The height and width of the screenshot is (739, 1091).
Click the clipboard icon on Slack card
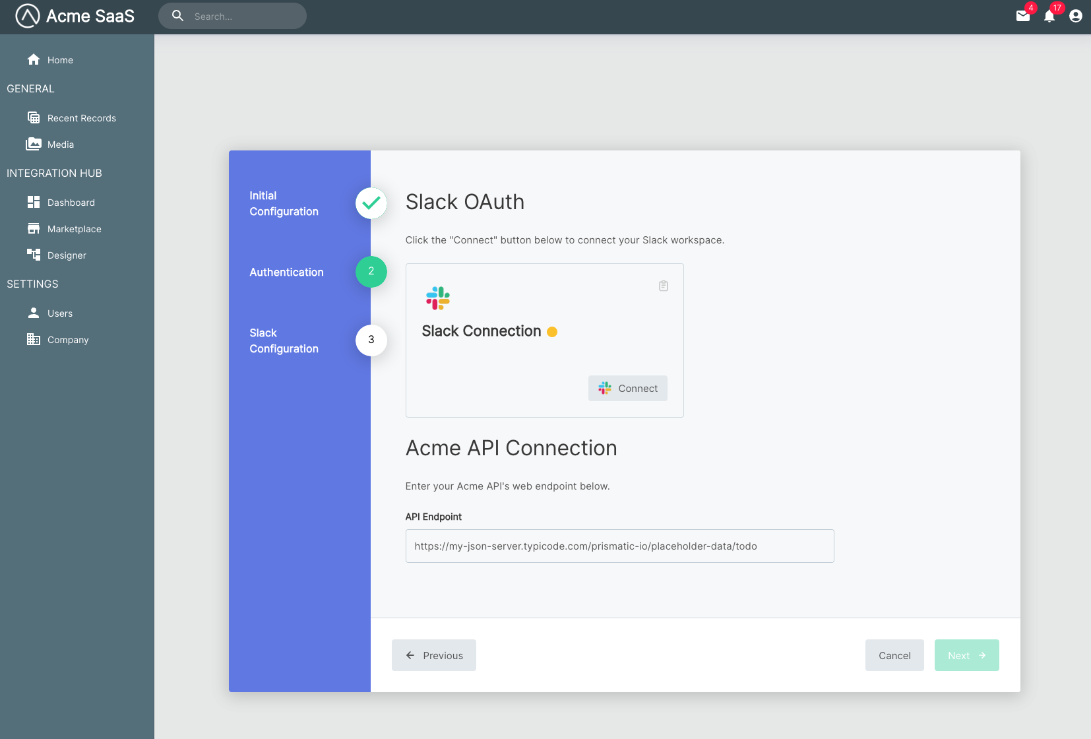pos(664,286)
